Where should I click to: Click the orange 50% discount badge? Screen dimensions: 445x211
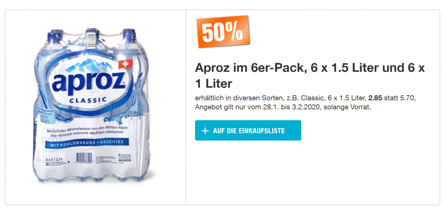tap(224, 32)
